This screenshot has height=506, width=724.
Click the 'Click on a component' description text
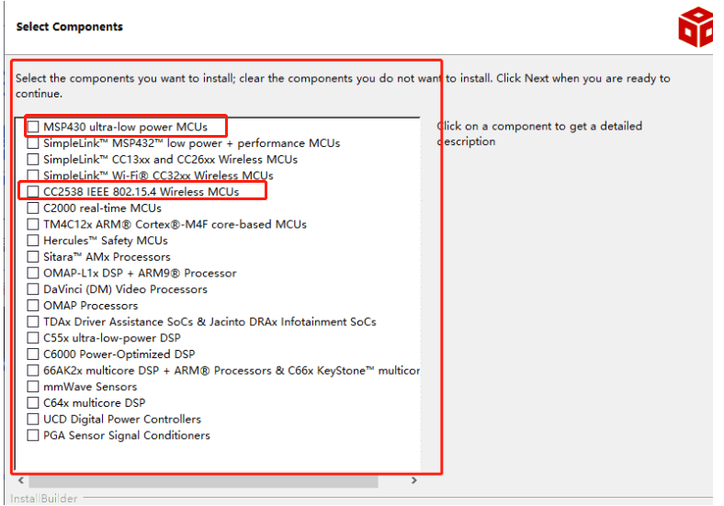539,133
